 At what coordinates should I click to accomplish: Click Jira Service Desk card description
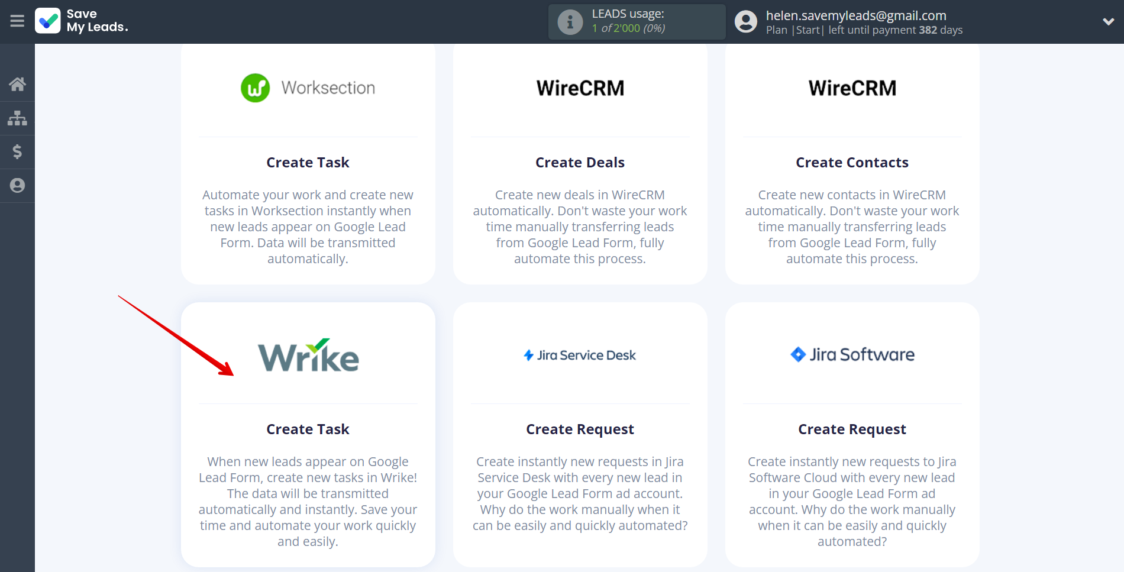coord(580,494)
